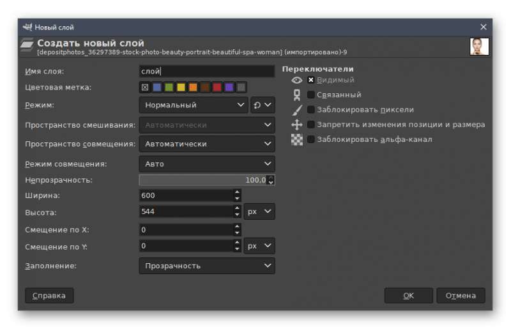The image size is (511, 329).
Task: Increase Смещение по X with up arrow
Action: tap(237, 227)
